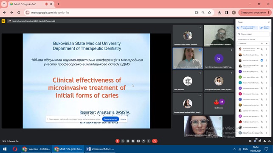Open the emoji reactions button
The width and height of the screenshot is (273, 153).
133,141
